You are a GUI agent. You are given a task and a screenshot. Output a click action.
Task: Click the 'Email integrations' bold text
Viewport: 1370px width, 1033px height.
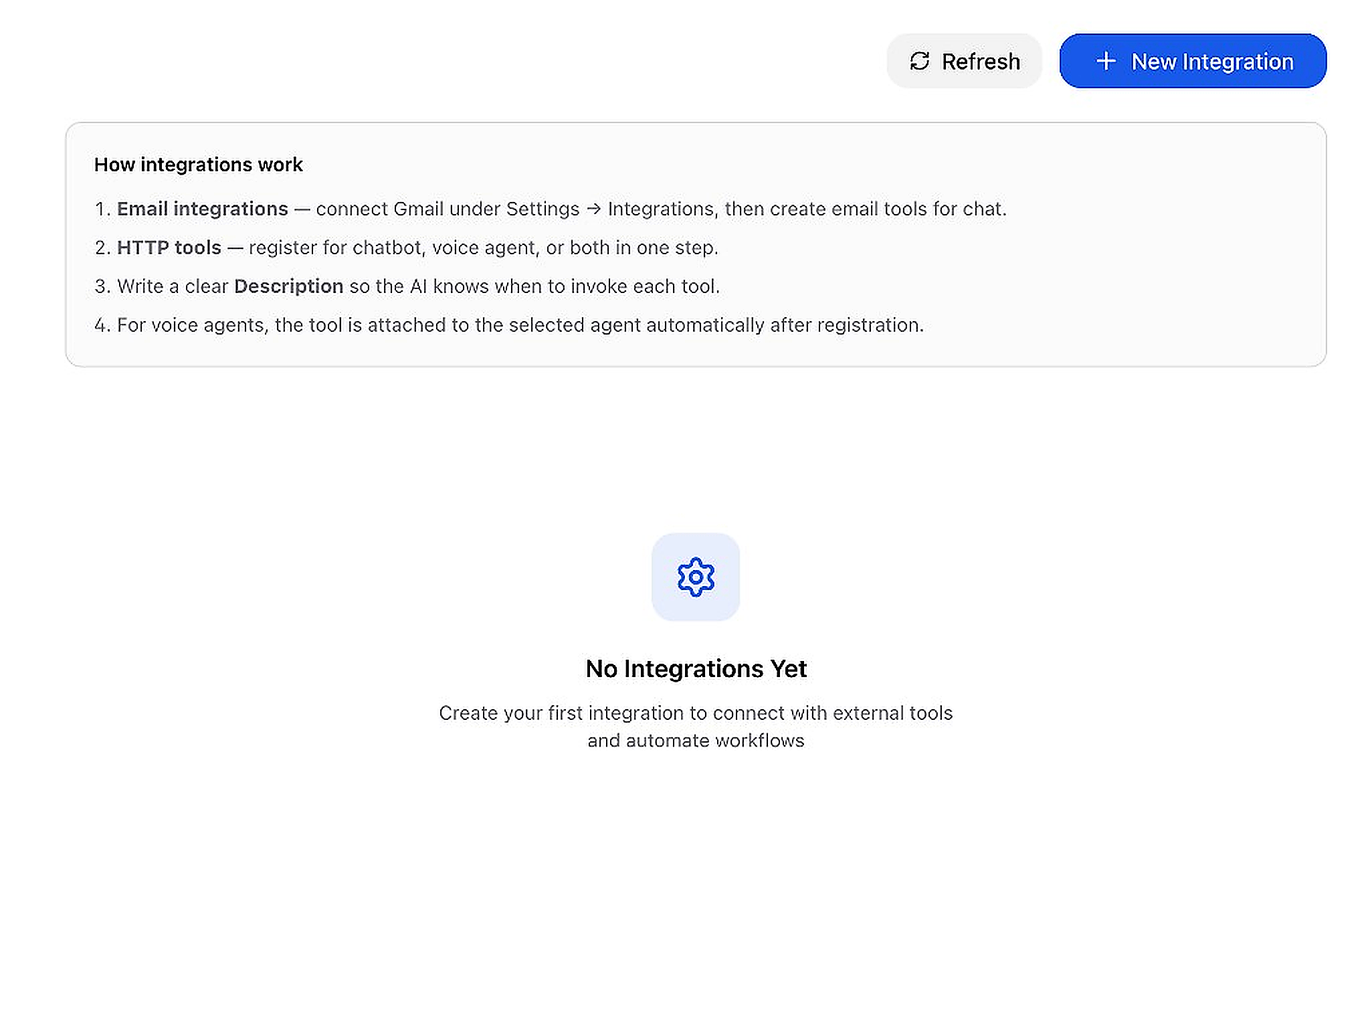pos(203,209)
